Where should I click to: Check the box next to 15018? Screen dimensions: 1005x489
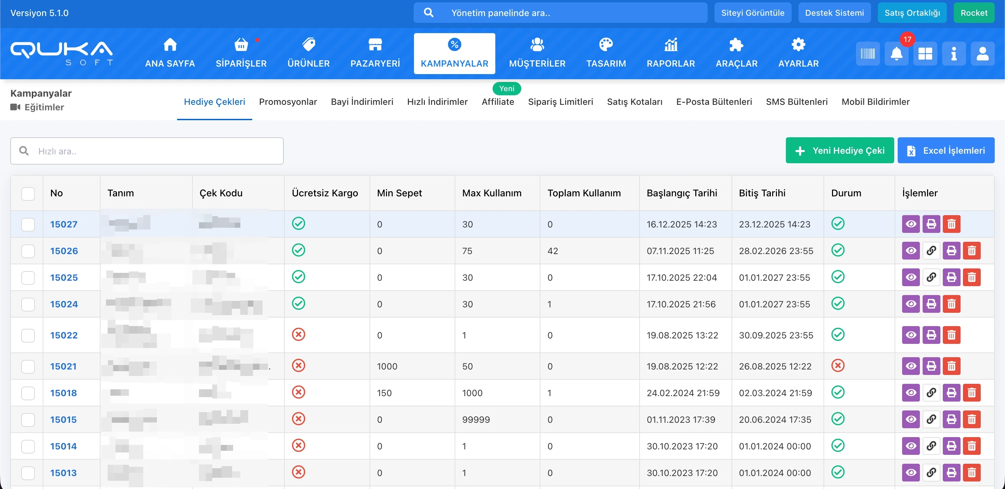[28, 393]
